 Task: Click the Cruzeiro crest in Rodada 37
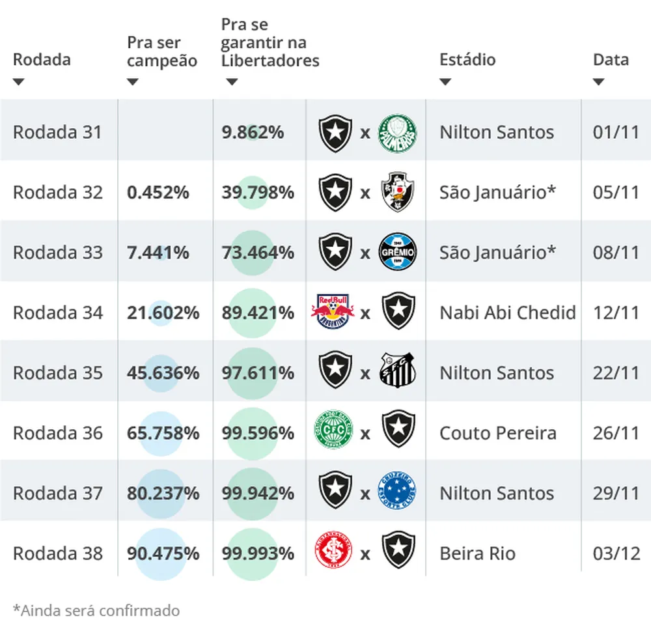click(397, 492)
